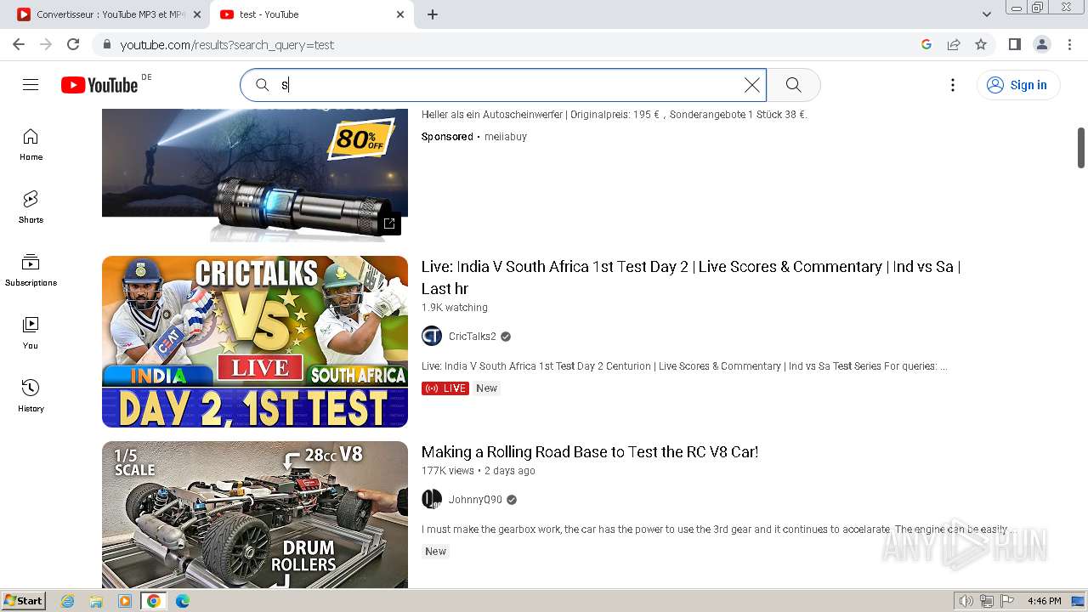Click the system clock 4:46 PM
This screenshot has height=612, width=1088.
1044,601
